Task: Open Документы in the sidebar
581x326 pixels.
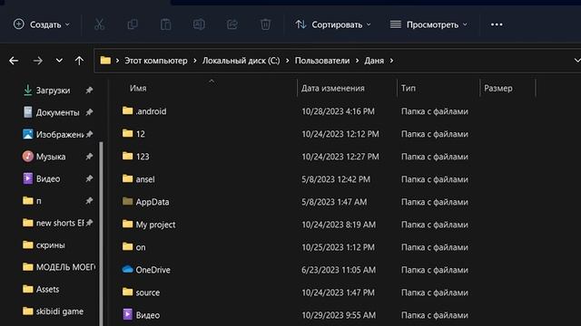Action: point(57,112)
